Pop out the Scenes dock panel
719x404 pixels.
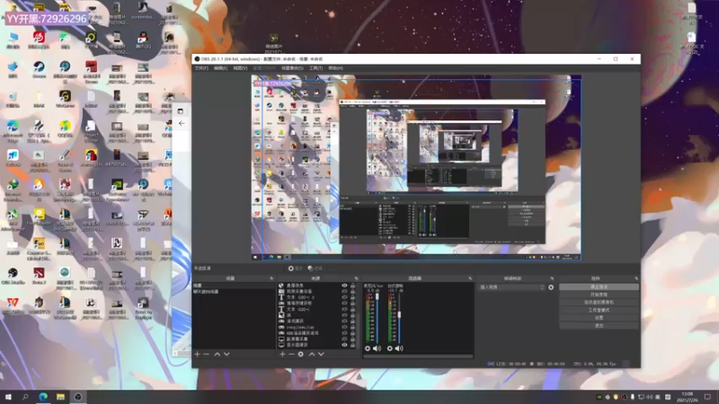(271, 278)
